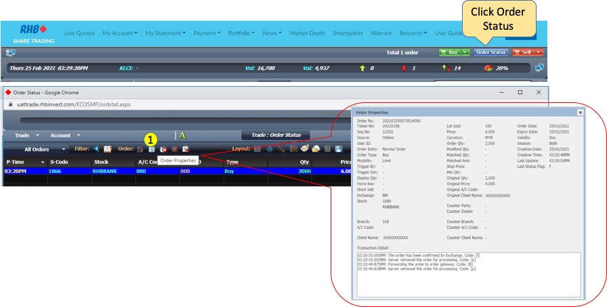Click the Order Properties icon
The width and height of the screenshot is (607, 307).
[x=152, y=149]
